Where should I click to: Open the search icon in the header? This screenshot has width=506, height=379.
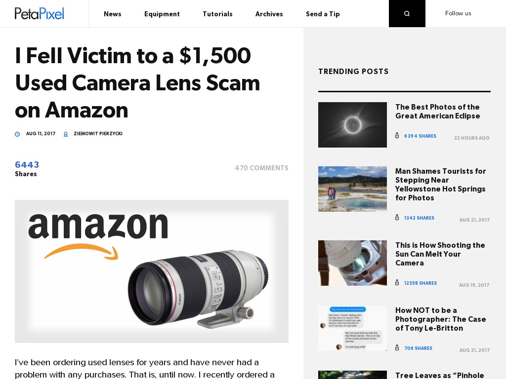pos(407,13)
